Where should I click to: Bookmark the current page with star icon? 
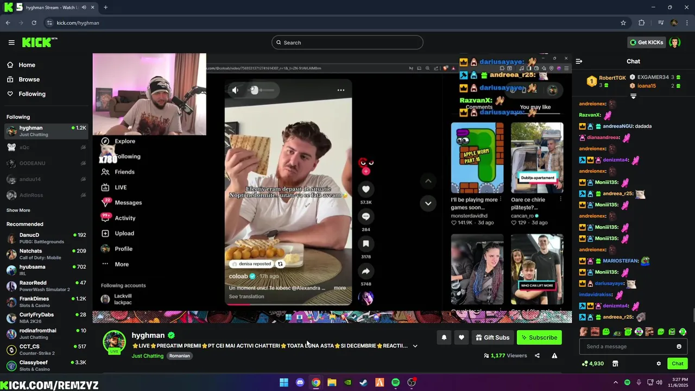click(x=623, y=23)
